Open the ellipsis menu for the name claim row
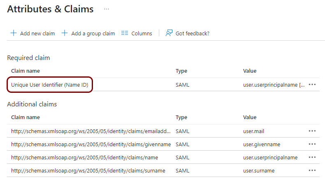This screenshot has width=325, height=184. coord(312,157)
